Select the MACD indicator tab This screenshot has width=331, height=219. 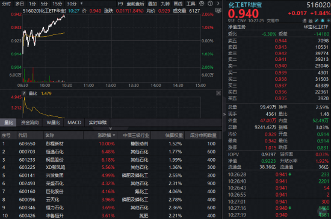[74, 122]
